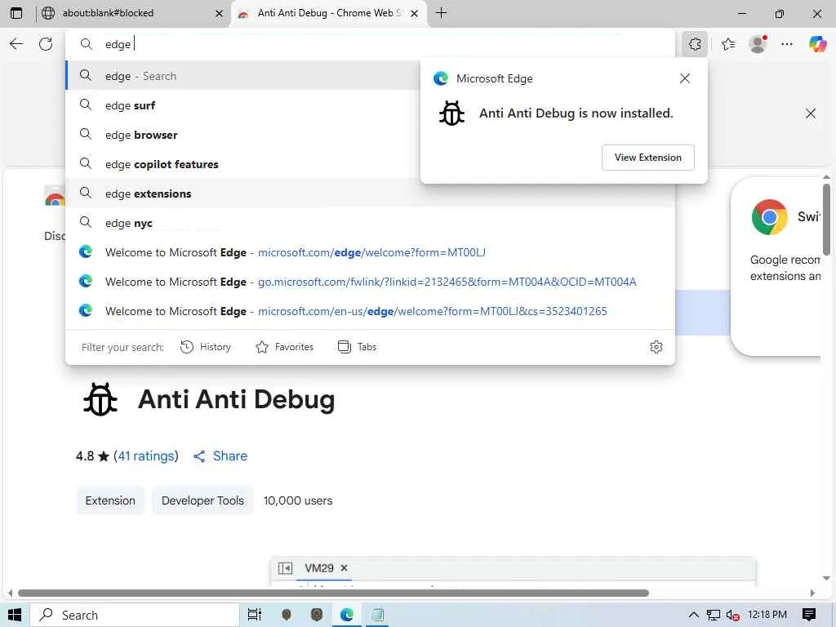
Task: Select the 'edge - Search' suggestion
Action: 242,76
